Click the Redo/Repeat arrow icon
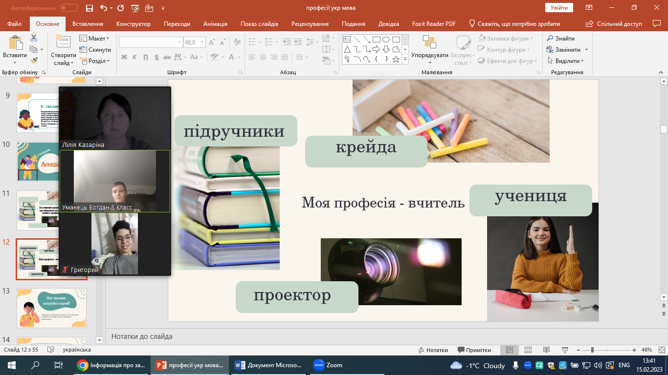Image resolution: width=668 pixels, height=375 pixels. [121, 8]
